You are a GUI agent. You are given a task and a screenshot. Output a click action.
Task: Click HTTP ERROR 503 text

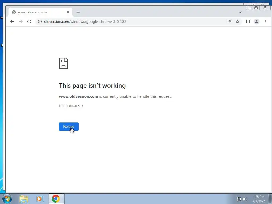[71, 106]
